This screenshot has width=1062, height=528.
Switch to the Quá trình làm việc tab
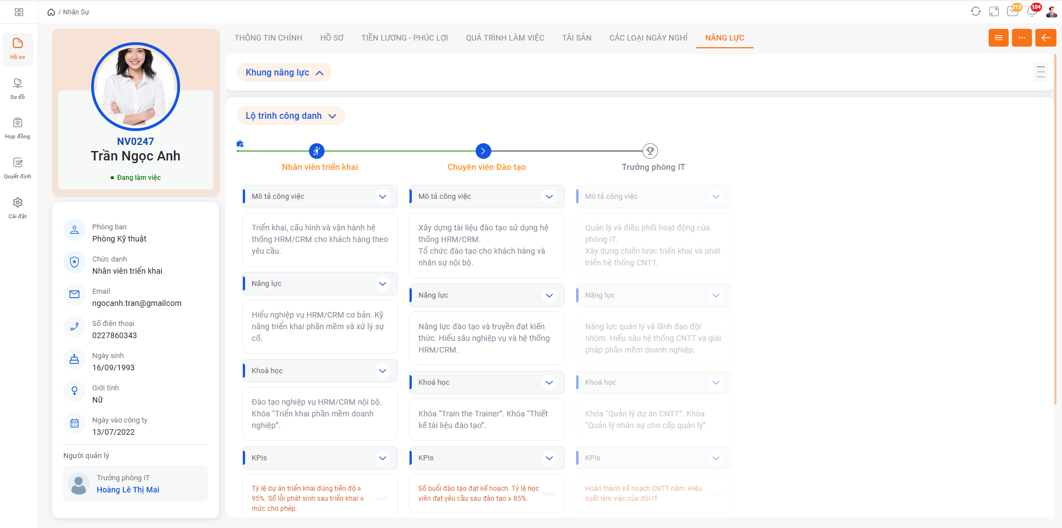(x=505, y=38)
